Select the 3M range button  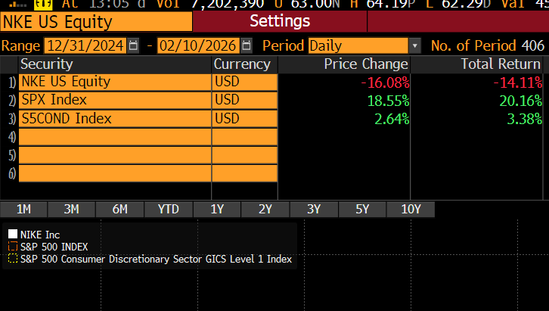pos(71,209)
